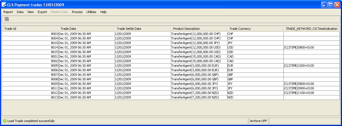Image resolution: width=342 pixels, height=126 pixels.
Task: Open the Help menu
Action: click(103, 12)
